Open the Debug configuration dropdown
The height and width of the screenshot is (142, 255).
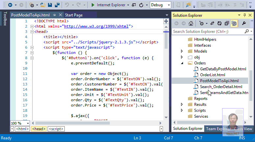[x=169, y=5]
